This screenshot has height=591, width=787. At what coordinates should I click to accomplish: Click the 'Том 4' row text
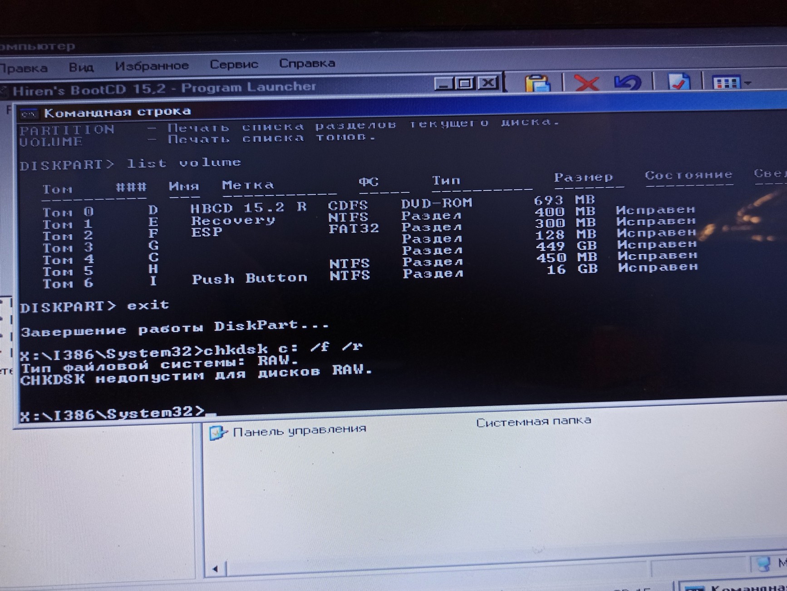[x=68, y=260]
